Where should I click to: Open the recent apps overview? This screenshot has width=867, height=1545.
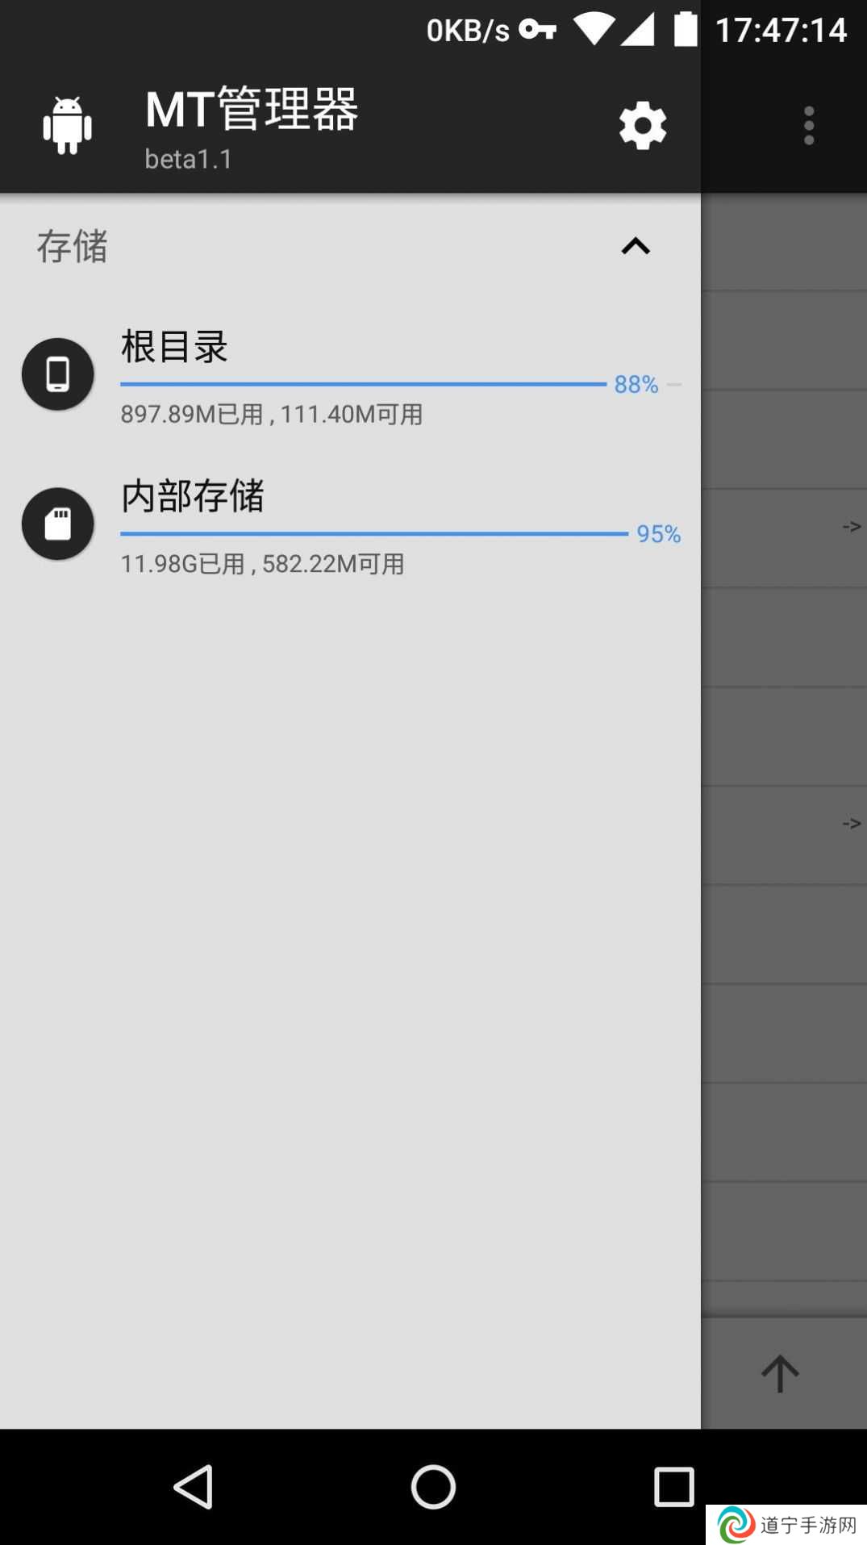(x=673, y=1486)
